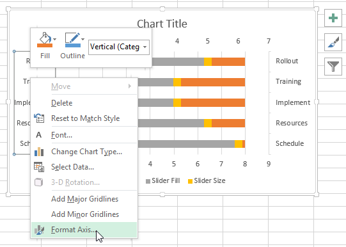
Task: Select the Slider Fill legend entry
Action: click(x=163, y=181)
